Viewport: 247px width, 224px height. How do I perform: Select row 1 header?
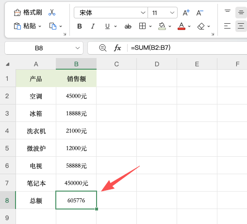[x=8, y=78]
